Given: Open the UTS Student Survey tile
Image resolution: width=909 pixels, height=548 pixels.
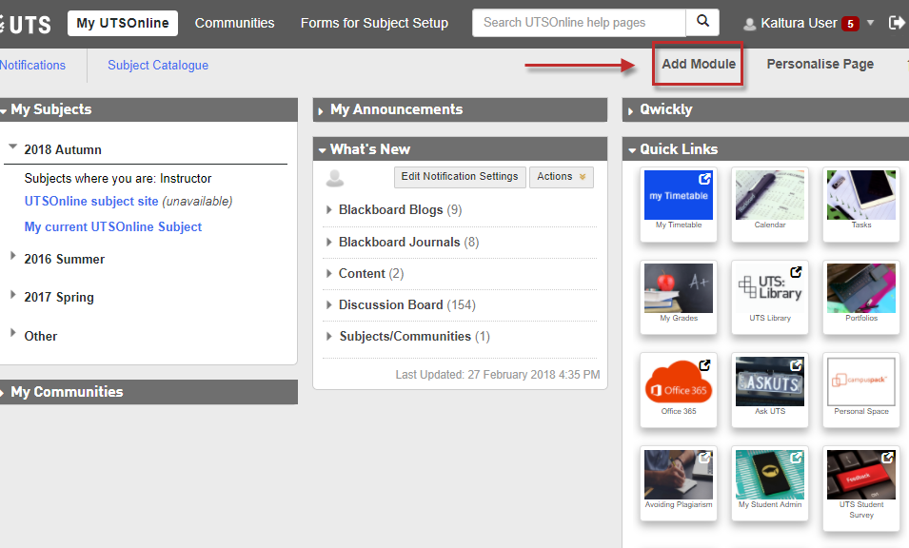Looking at the screenshot, I should click(861, 480).
